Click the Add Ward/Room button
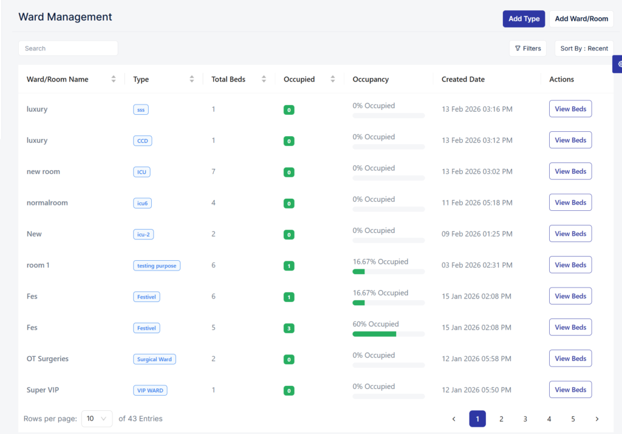Screen dimensions: 622x434 click(x=581, y=19)
